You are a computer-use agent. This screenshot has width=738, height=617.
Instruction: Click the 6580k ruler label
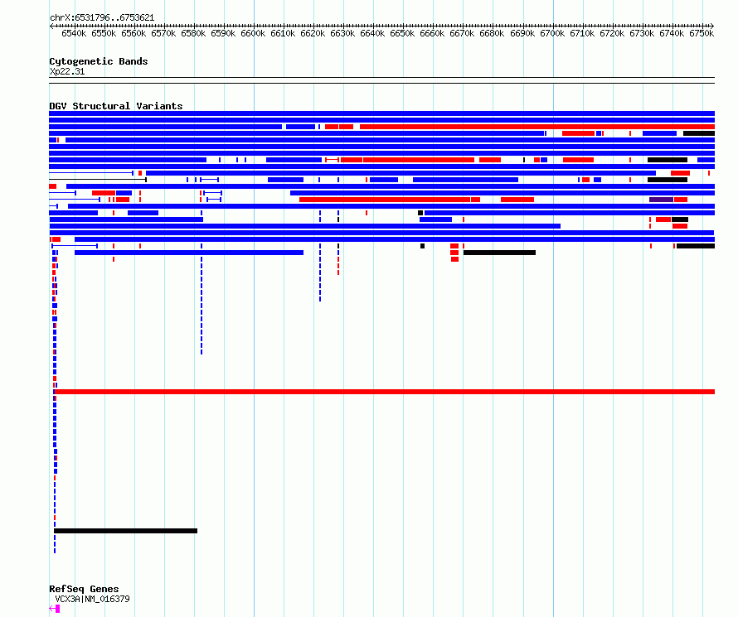click(193, 34)
